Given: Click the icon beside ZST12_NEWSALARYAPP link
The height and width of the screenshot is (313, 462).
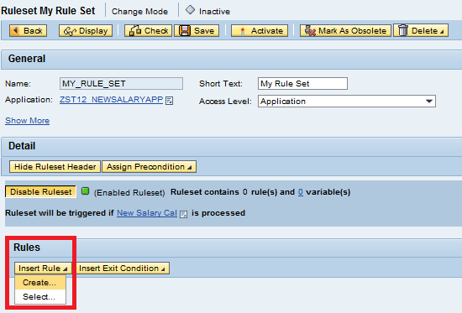Looking at the screenshot, I should [169, 101].
